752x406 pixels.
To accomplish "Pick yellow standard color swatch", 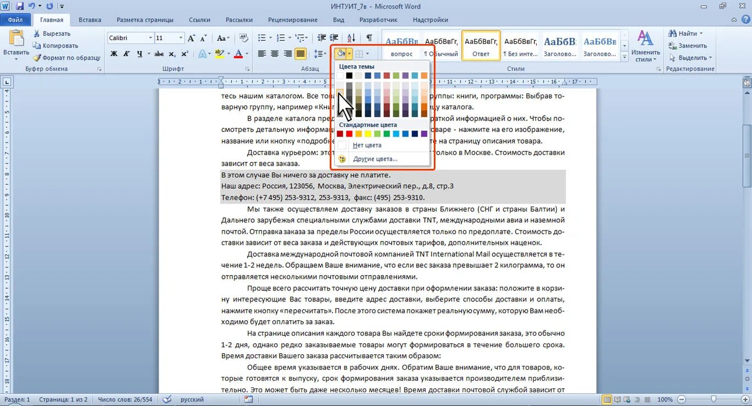I will (367, 134).
